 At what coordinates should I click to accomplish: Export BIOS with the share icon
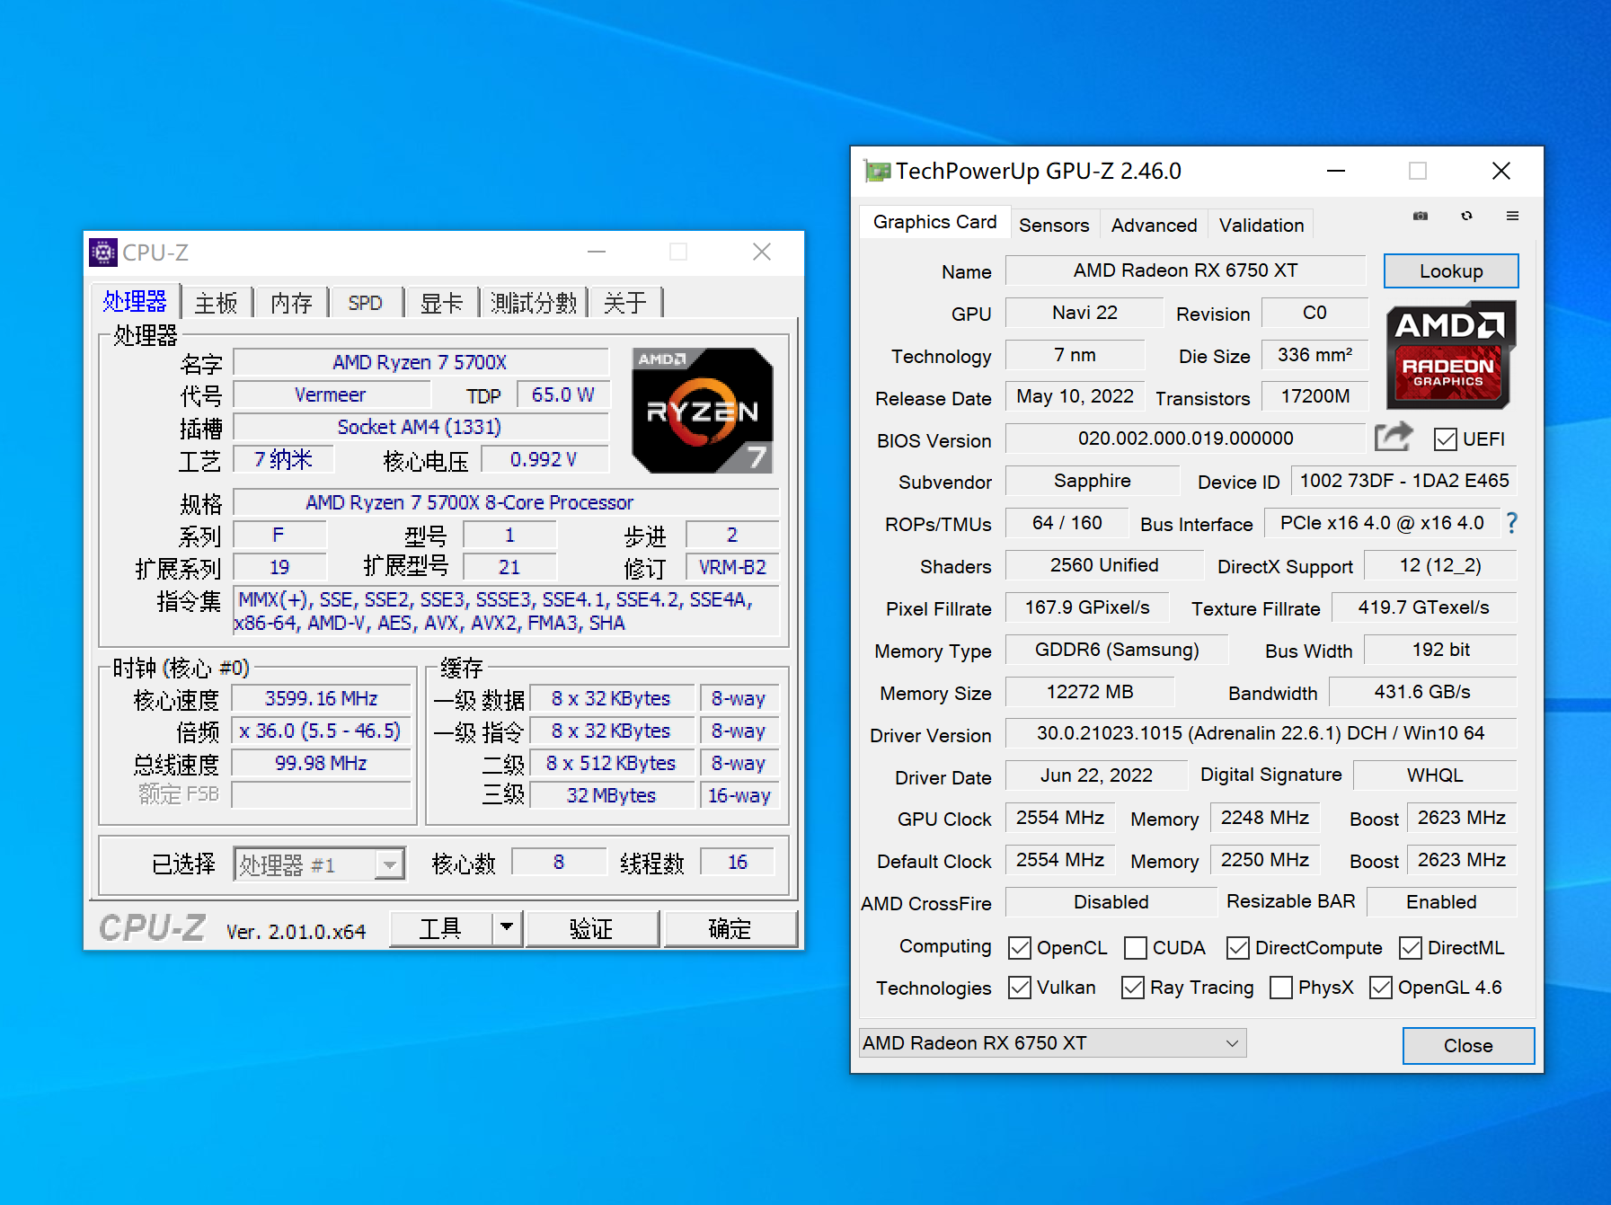click(1393, 437)
